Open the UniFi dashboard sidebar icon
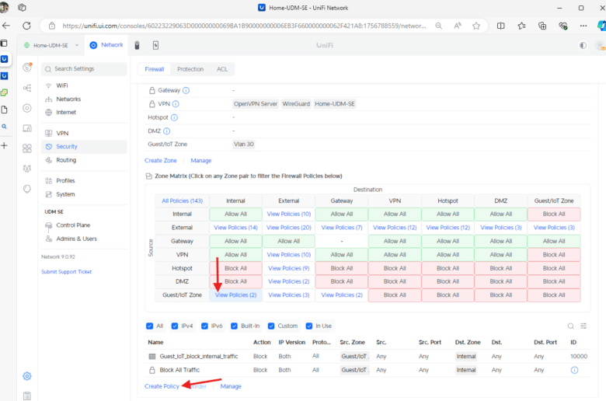606x401 pixels. [27, 67]
